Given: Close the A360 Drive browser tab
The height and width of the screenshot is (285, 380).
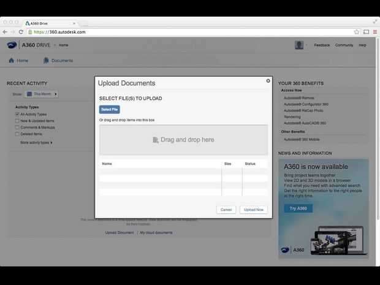Looking at the screenshot, I should (74, 23).
